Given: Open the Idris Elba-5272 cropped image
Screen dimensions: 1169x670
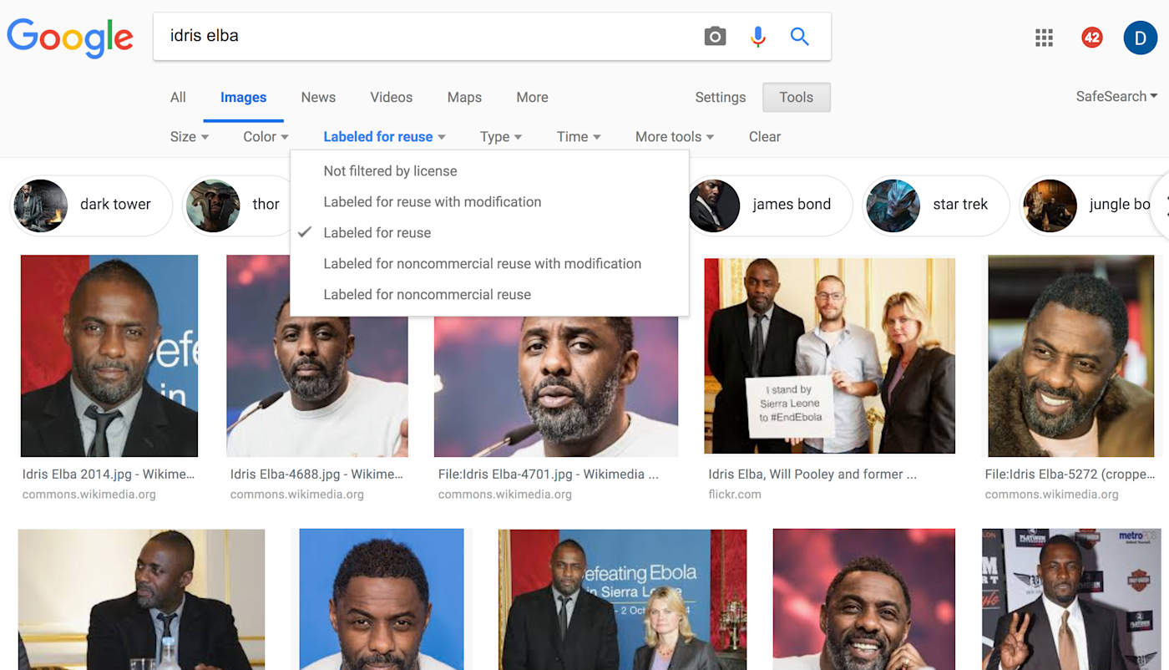Looking at the screenshot, I should 1071,356.
